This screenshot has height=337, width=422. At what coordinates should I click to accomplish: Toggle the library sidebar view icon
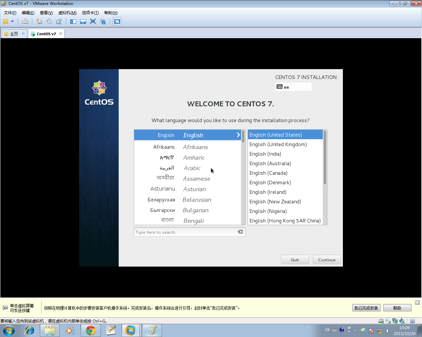(x=73, y=21)
